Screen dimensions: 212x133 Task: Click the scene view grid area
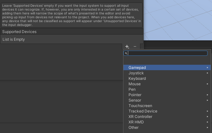(178, 20)
